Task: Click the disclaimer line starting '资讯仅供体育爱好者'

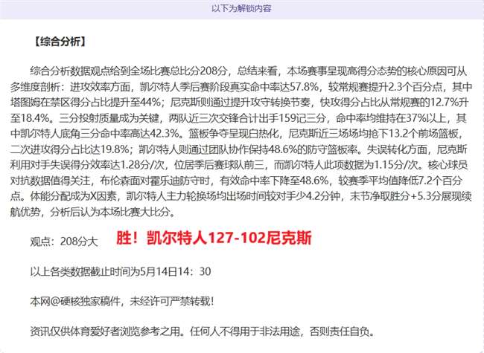Action: coord(203,331)
